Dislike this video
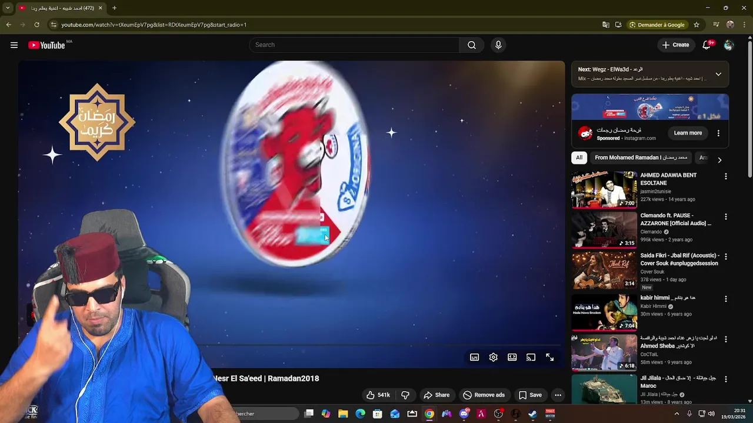The image size is (753, 423). point(405,395)
